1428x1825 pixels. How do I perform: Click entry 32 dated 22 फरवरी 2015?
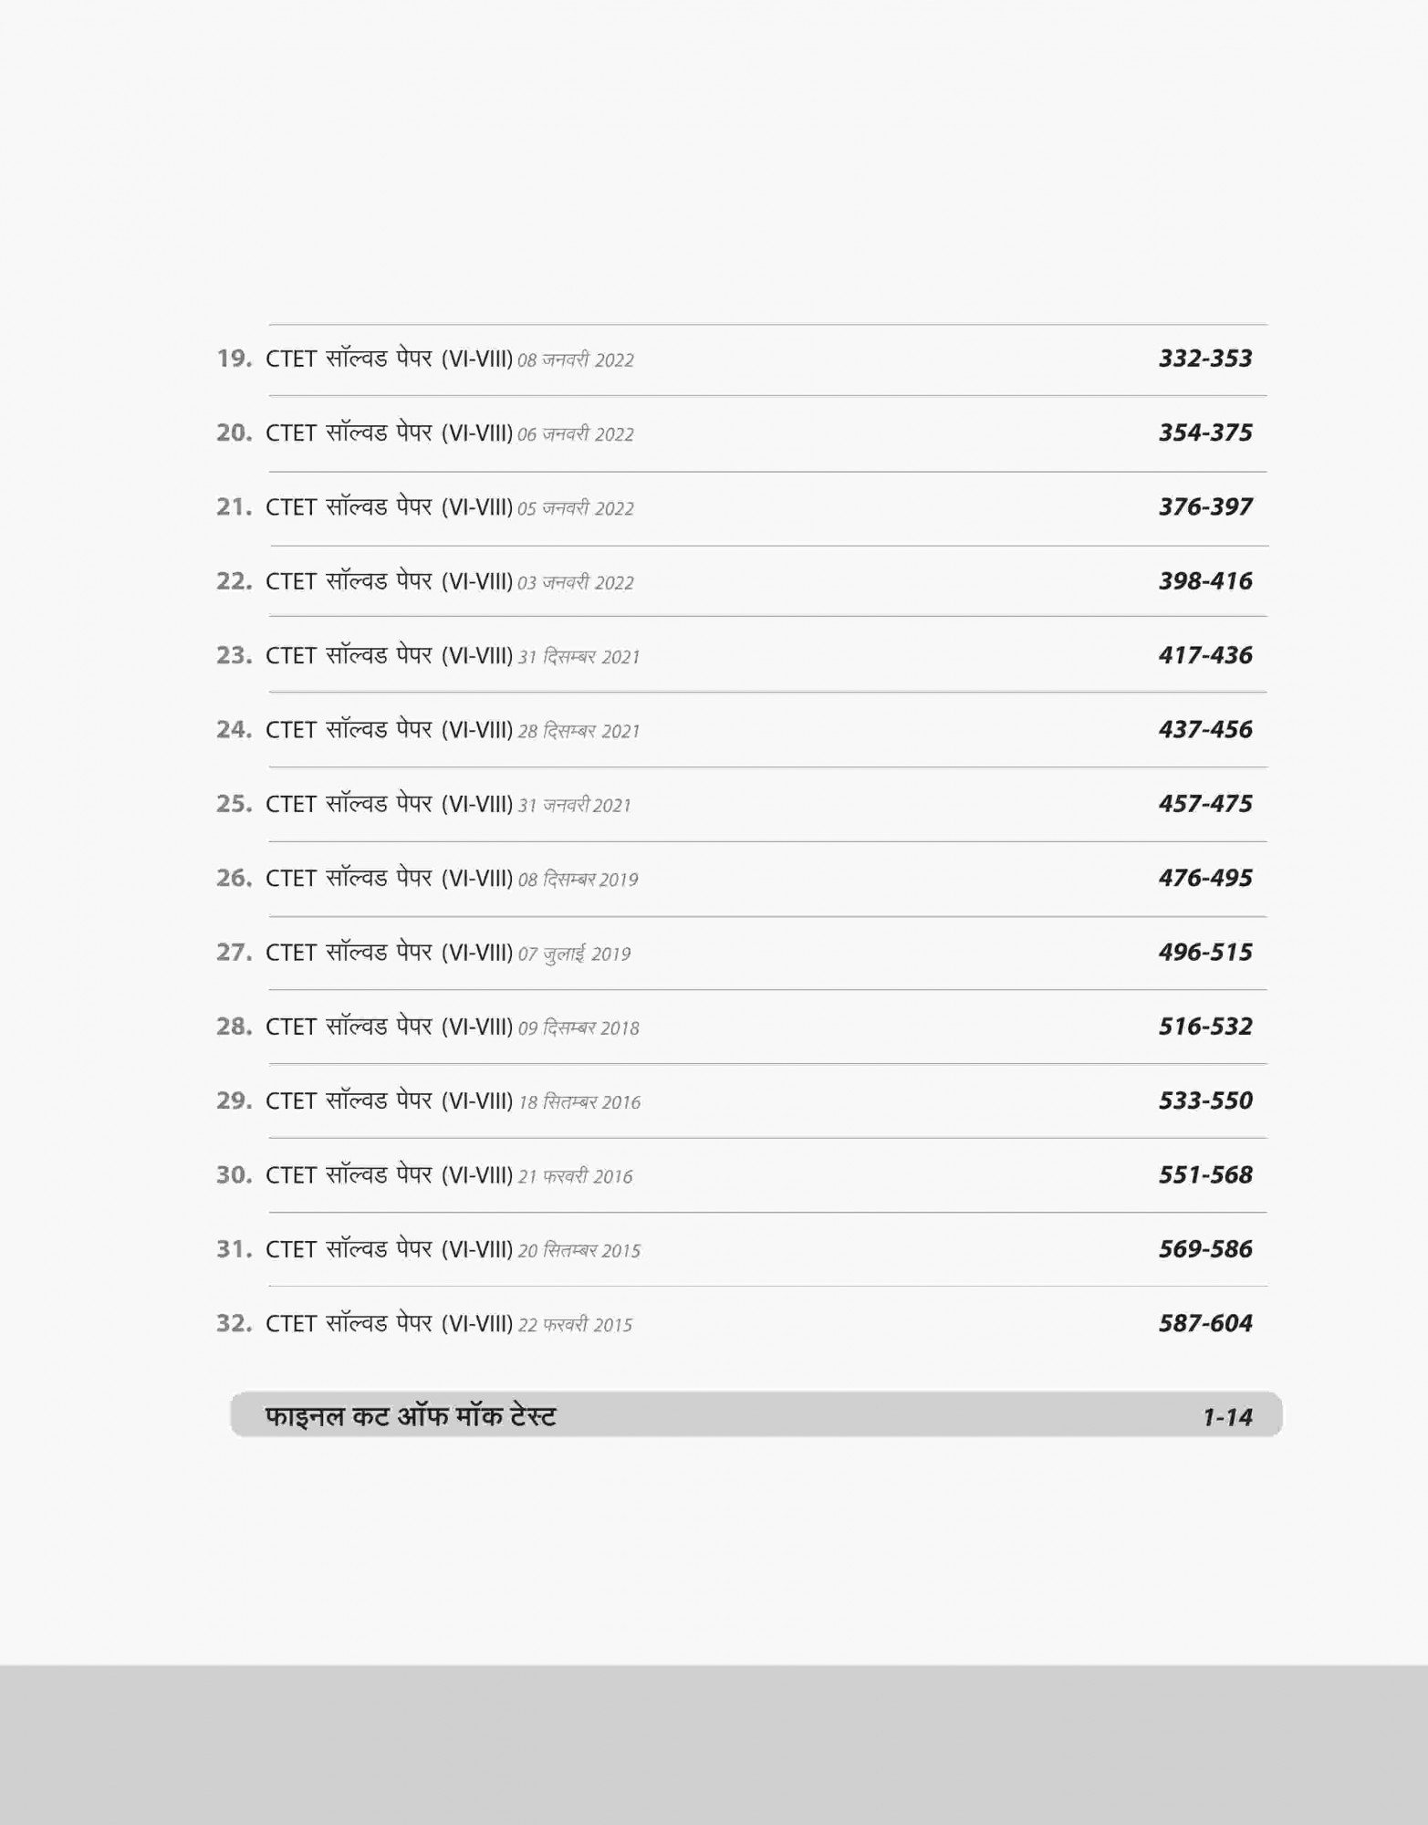pos(424,1324)
